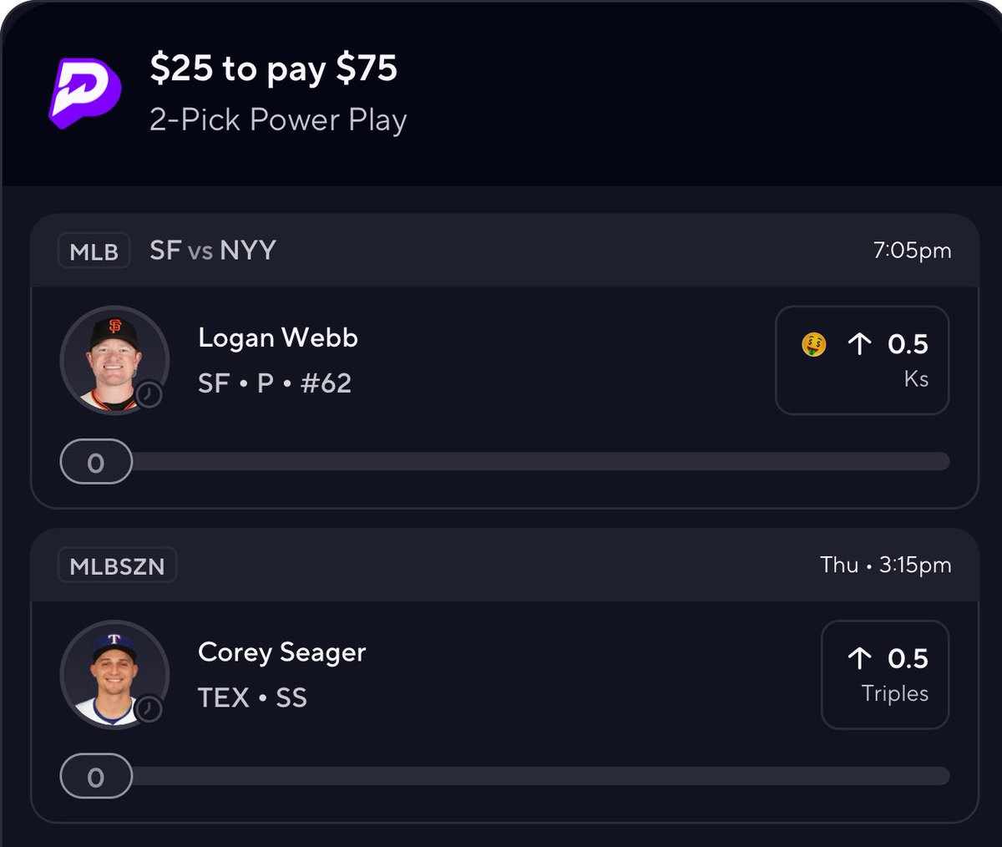Click the up arrow above Triples
Screen dimensions: 1002x847
[x=859, y=658]
